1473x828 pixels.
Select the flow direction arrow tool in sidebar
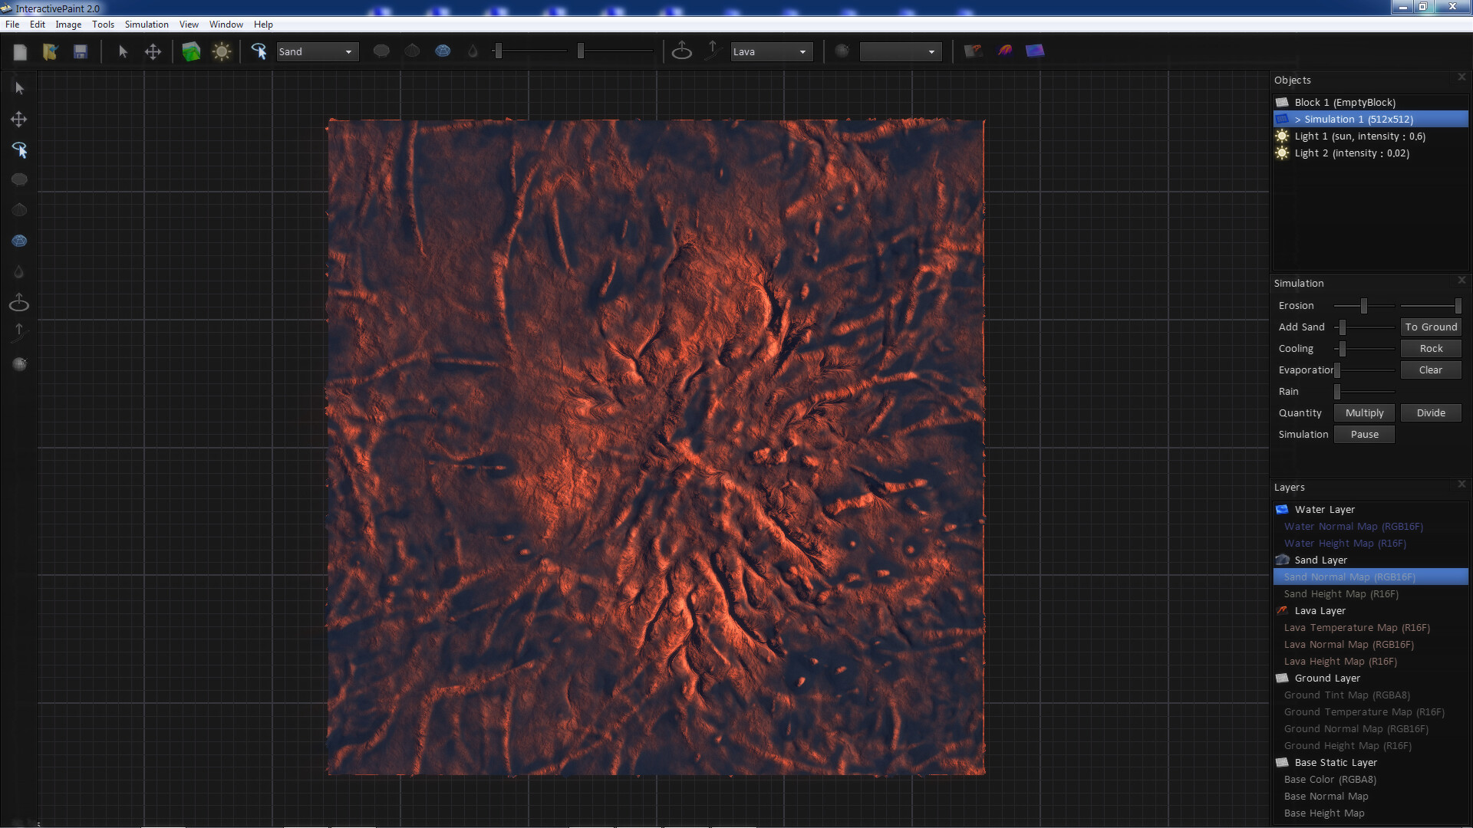(18, 332)
